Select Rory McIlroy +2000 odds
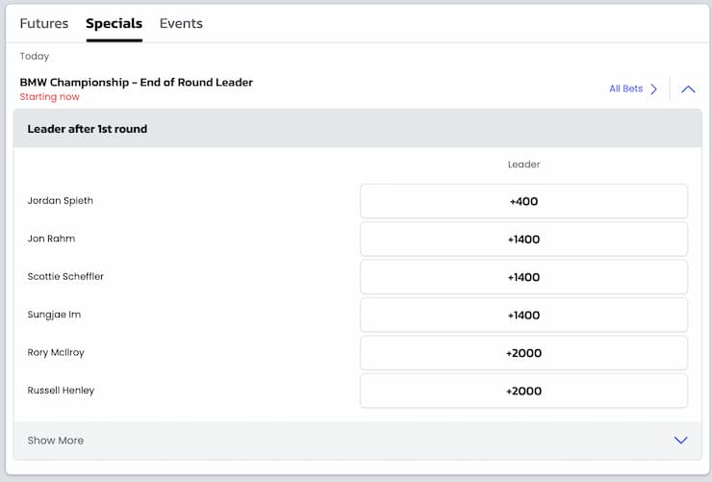Screen dimensions: 712x482 523,353
